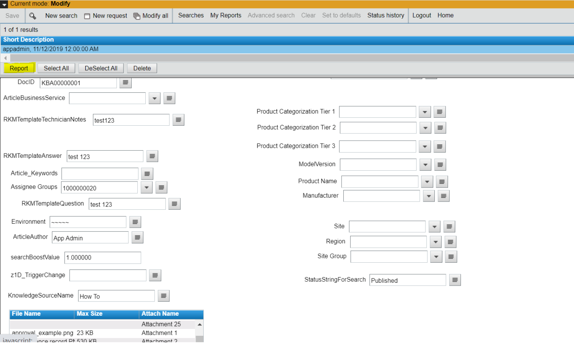Click the highlighted Report button
Screen dimensions: 574x343
pos(19,68)
